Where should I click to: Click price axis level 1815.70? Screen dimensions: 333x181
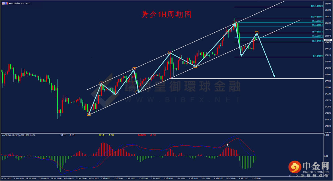click(x=328, y=16)
